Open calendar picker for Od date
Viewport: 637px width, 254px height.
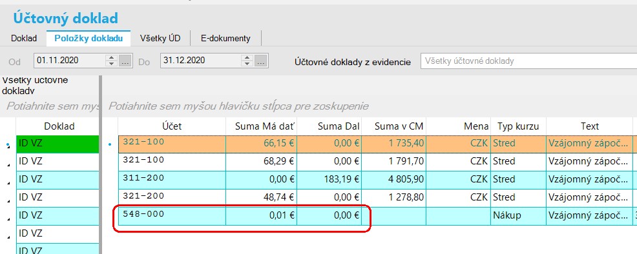pyautogui.click(x=125, y=61)
